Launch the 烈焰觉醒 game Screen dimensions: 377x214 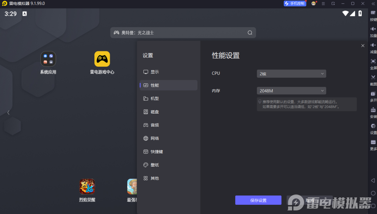click(x=87, y=187)
